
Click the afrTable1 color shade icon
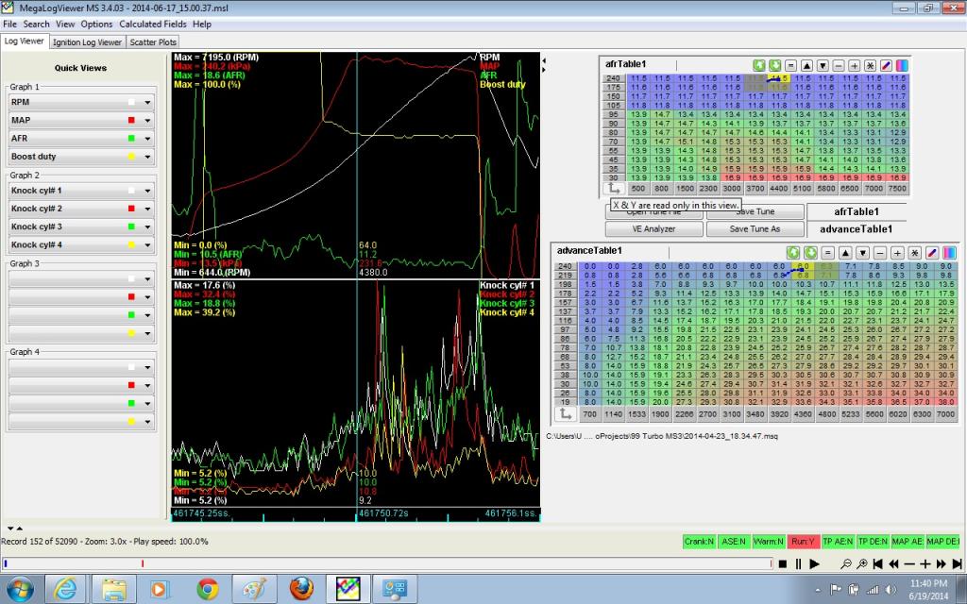(900, 65)
